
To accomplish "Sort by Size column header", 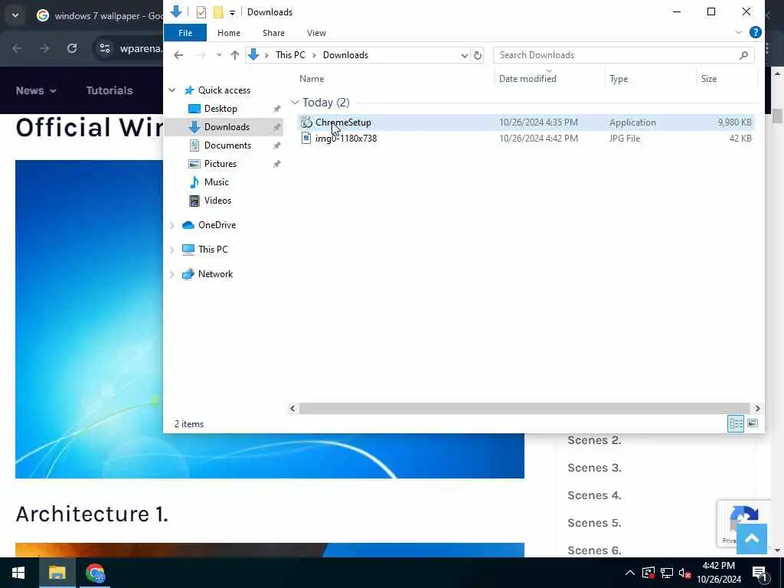I will [x=708, y=79].
